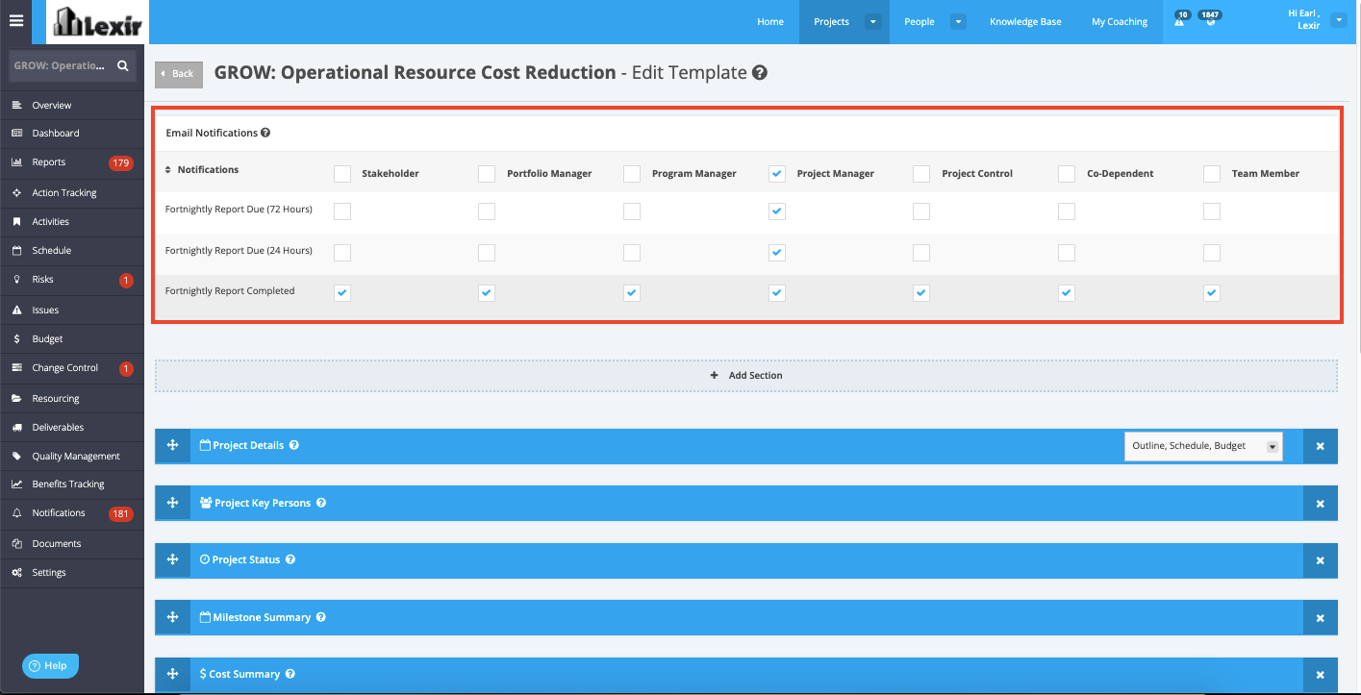Viewport: 1361px width, 695px height.
Task: Click the sort arrows beside Notifications column
Action: tap(168, 169)
